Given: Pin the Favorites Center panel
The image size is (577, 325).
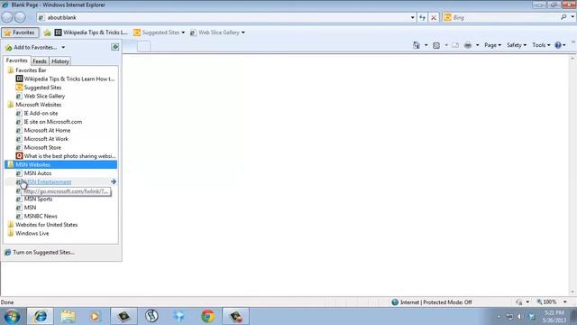Looking at the screenshot, I should coord(115,47).
